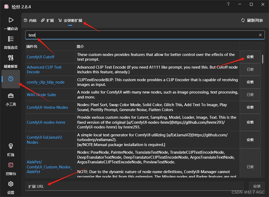Click the bottom 安装 button beside URL field
Viewport: 269px width, 197px height.
point(257,186)
